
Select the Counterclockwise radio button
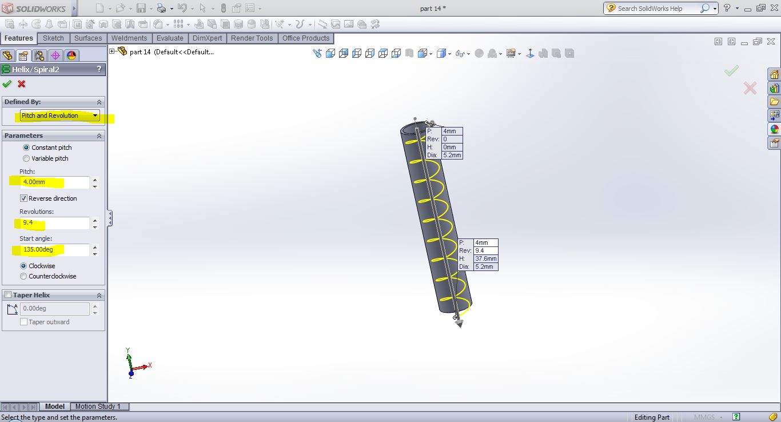tap(23, 276)
